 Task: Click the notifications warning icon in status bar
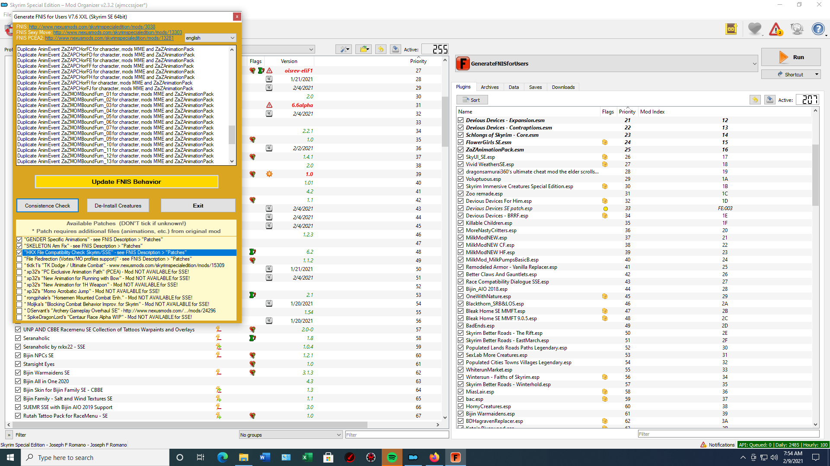click(x=703, y=445)
